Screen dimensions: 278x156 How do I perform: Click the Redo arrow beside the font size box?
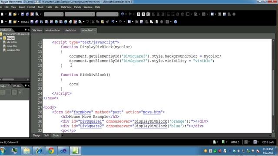coord(130,14)
